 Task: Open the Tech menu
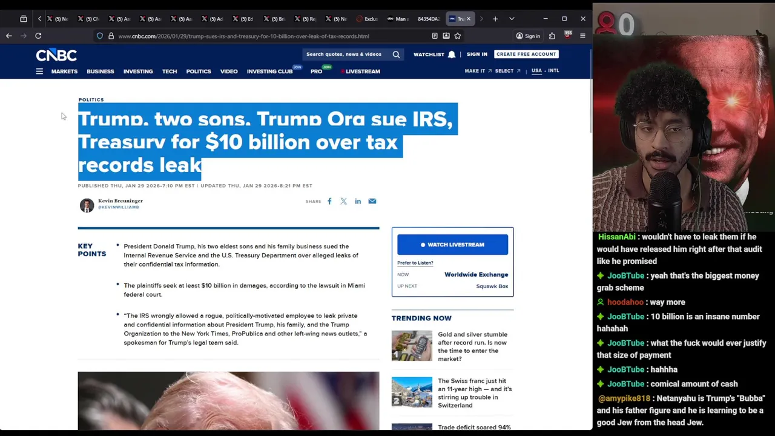(170, 71)
